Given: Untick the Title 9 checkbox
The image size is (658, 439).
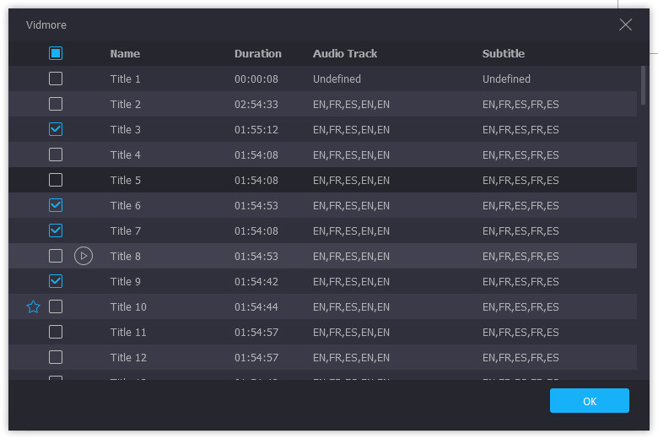Looking at the screenshot, I should coord(56,281).
